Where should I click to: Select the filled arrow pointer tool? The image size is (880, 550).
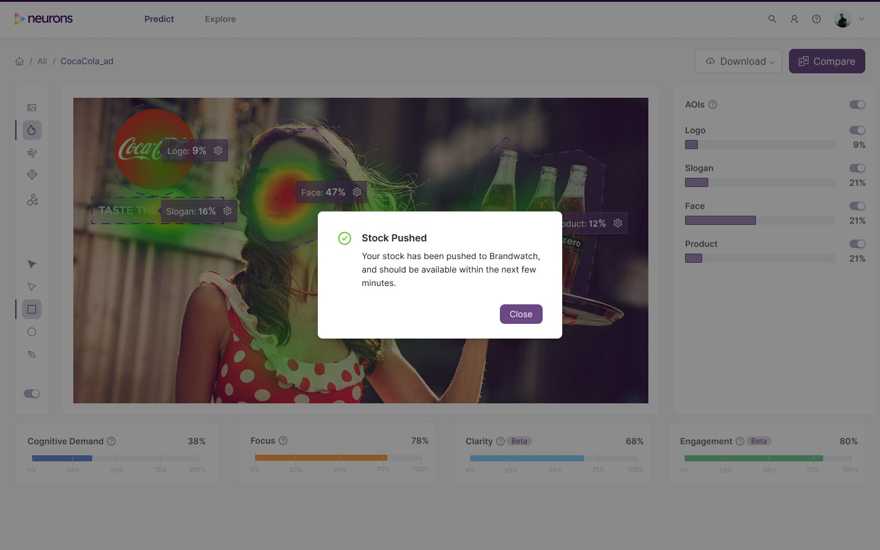(32, 264)
